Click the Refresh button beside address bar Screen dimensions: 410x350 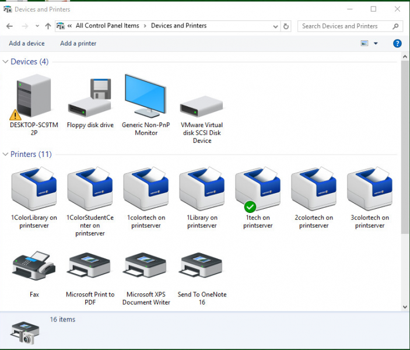pyautogui.click(x=286, y=26)
